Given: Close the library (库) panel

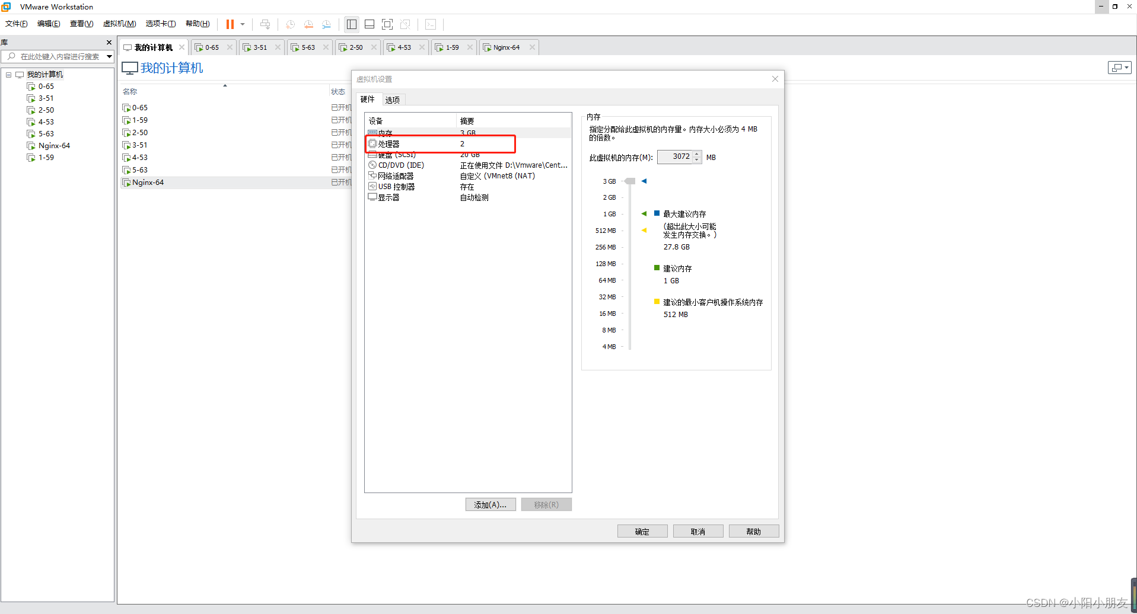Looking at the screenshot, I should pyautogui.click(x=109, y=43).
